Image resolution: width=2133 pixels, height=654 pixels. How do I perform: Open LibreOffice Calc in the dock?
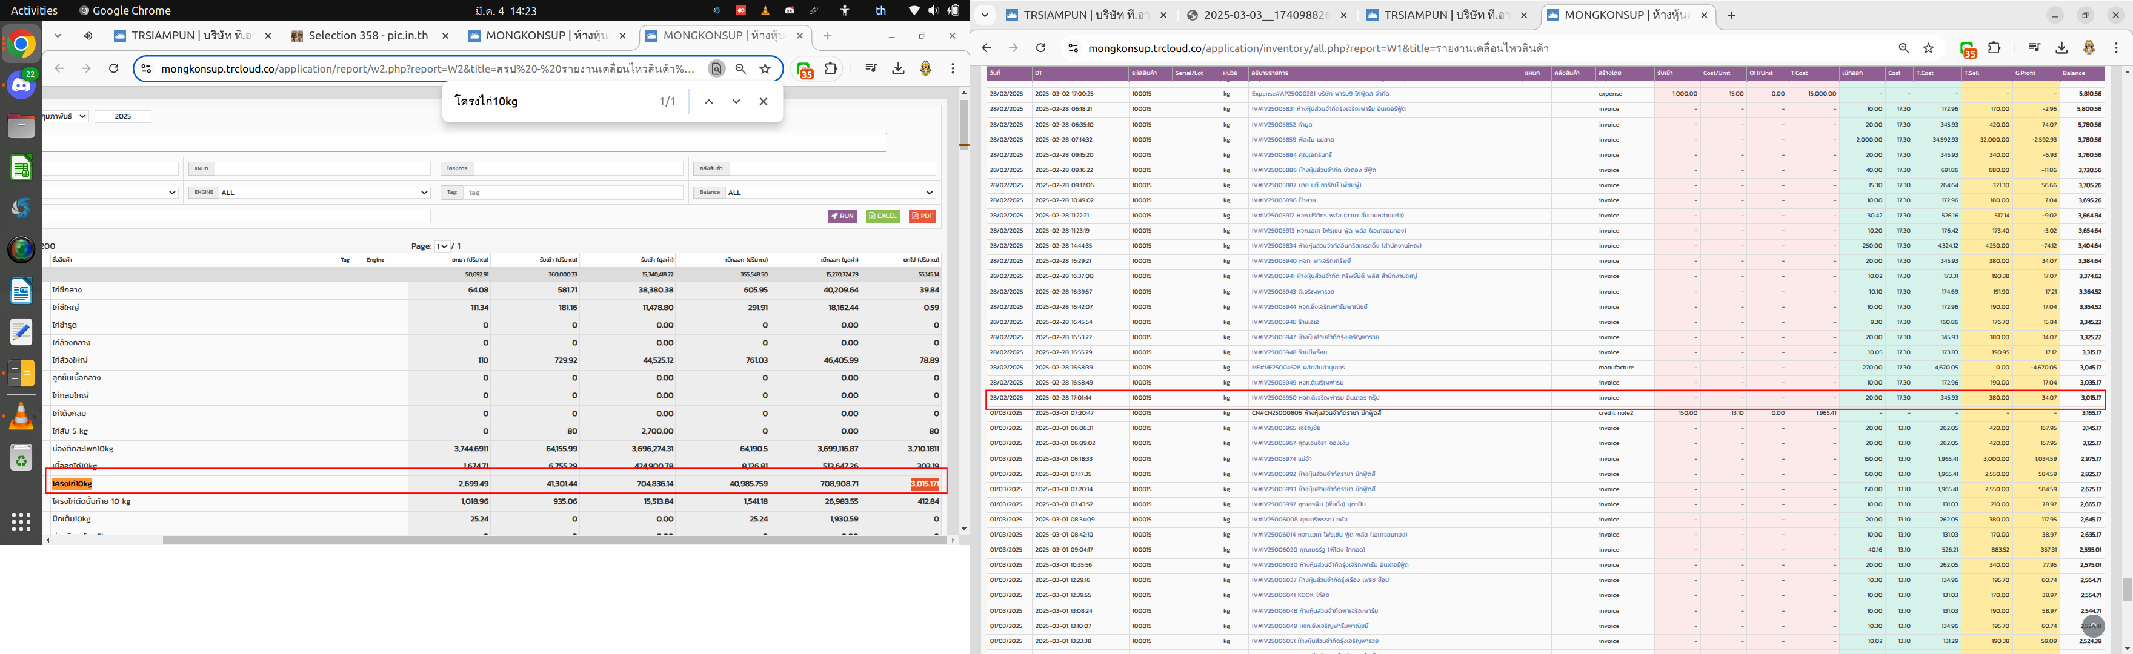pyautogui.click(x=22, y=168)
